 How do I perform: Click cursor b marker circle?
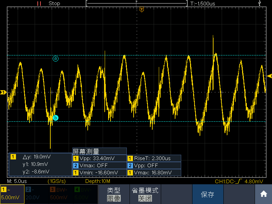55,118
